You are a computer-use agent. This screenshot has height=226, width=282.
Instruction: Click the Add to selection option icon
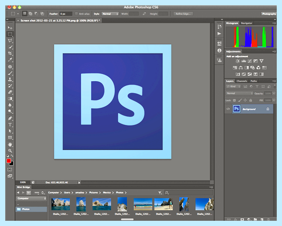(x=30, y=14)
